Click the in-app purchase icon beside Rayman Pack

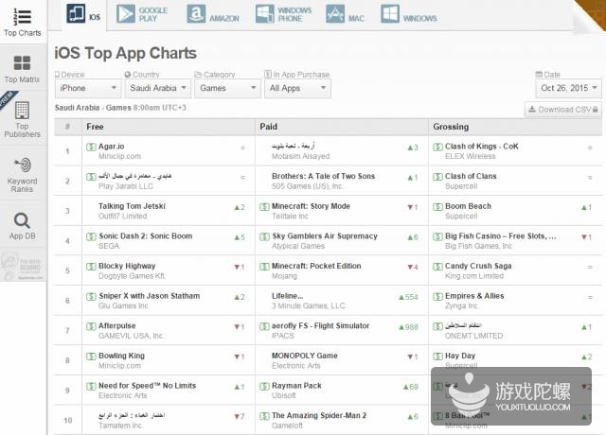pyautogui.click(x=264, y=386)
